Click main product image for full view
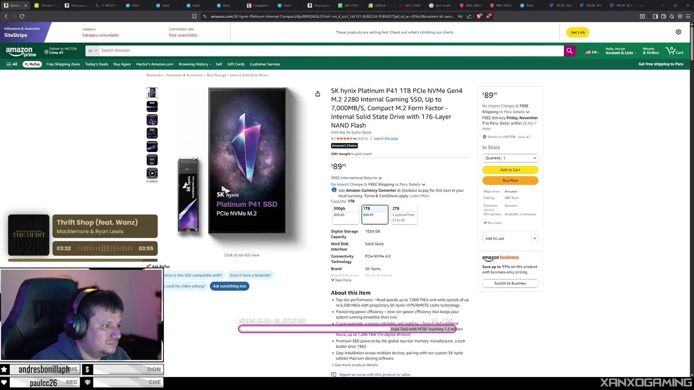694x390 pixels. tap(242, 162)
